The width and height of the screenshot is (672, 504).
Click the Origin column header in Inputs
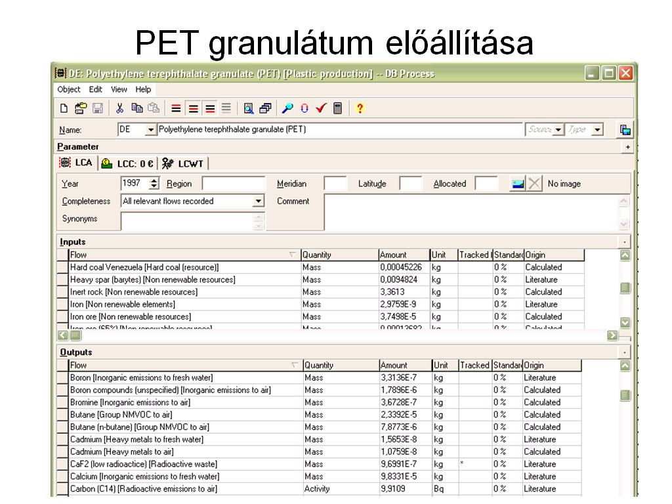coord(554,255)
